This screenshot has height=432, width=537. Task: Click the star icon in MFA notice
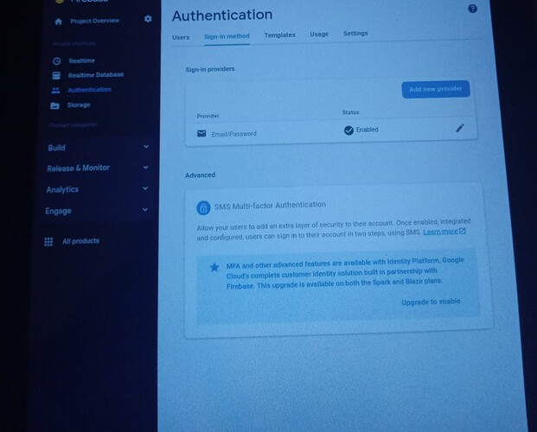click(214, 267)
